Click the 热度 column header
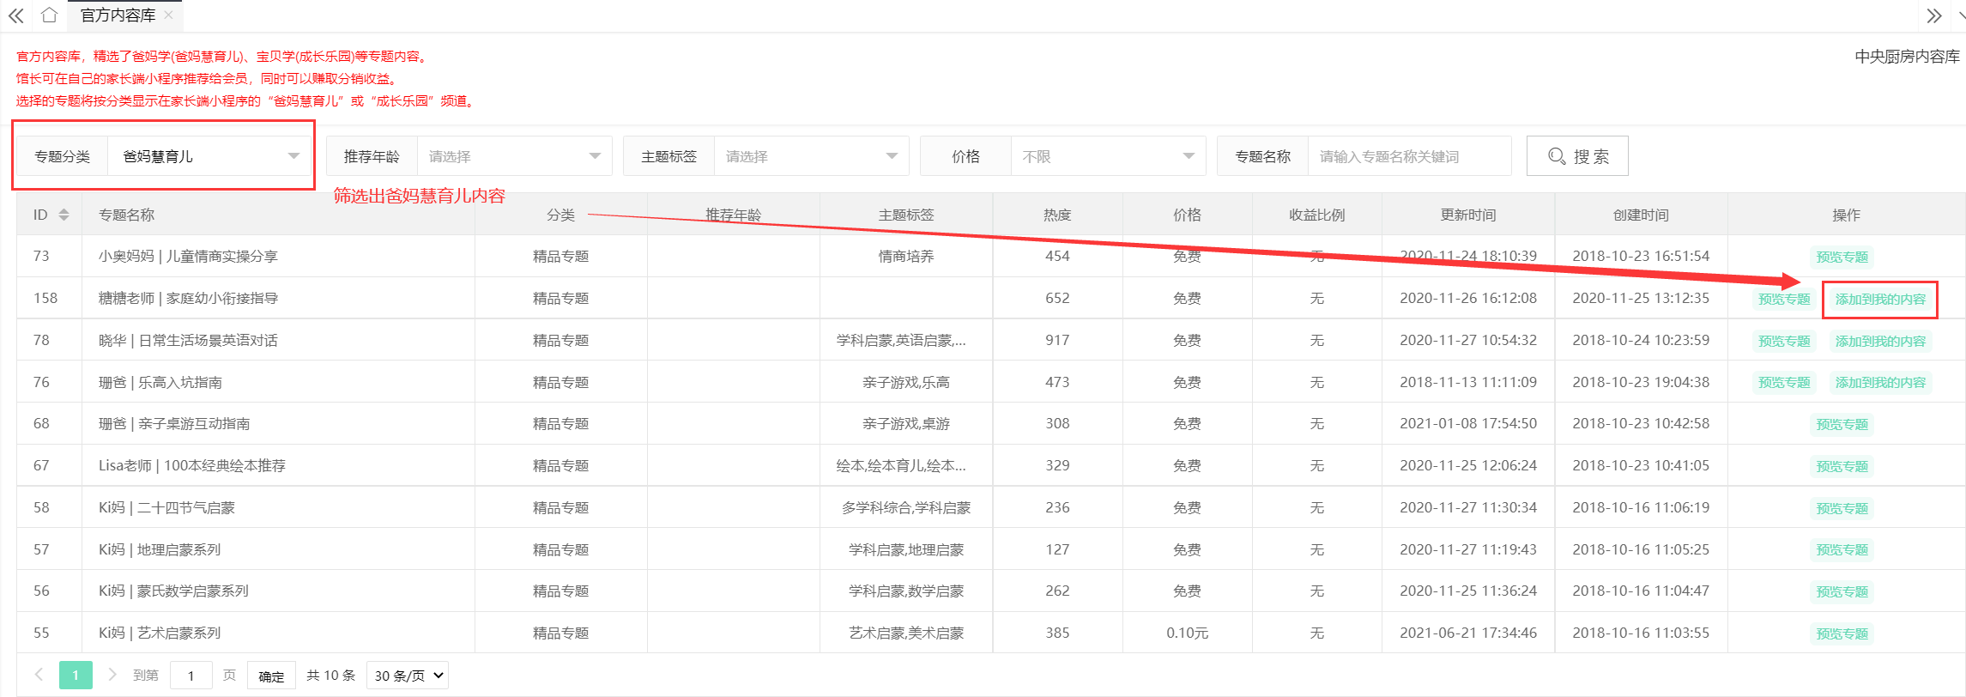This screenshot has height=697, width=1966. [1057, 215]
